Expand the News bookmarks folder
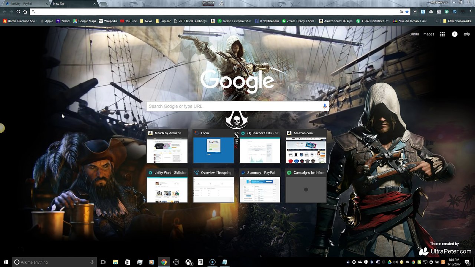Image resolution: width=475 pixels, height=267 pixels. coord(146,21)
